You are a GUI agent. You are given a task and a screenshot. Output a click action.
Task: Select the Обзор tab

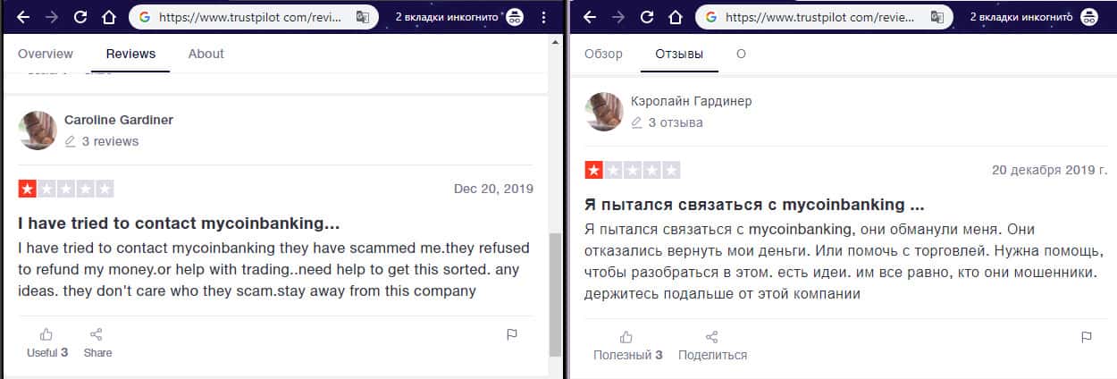point(603,54)
